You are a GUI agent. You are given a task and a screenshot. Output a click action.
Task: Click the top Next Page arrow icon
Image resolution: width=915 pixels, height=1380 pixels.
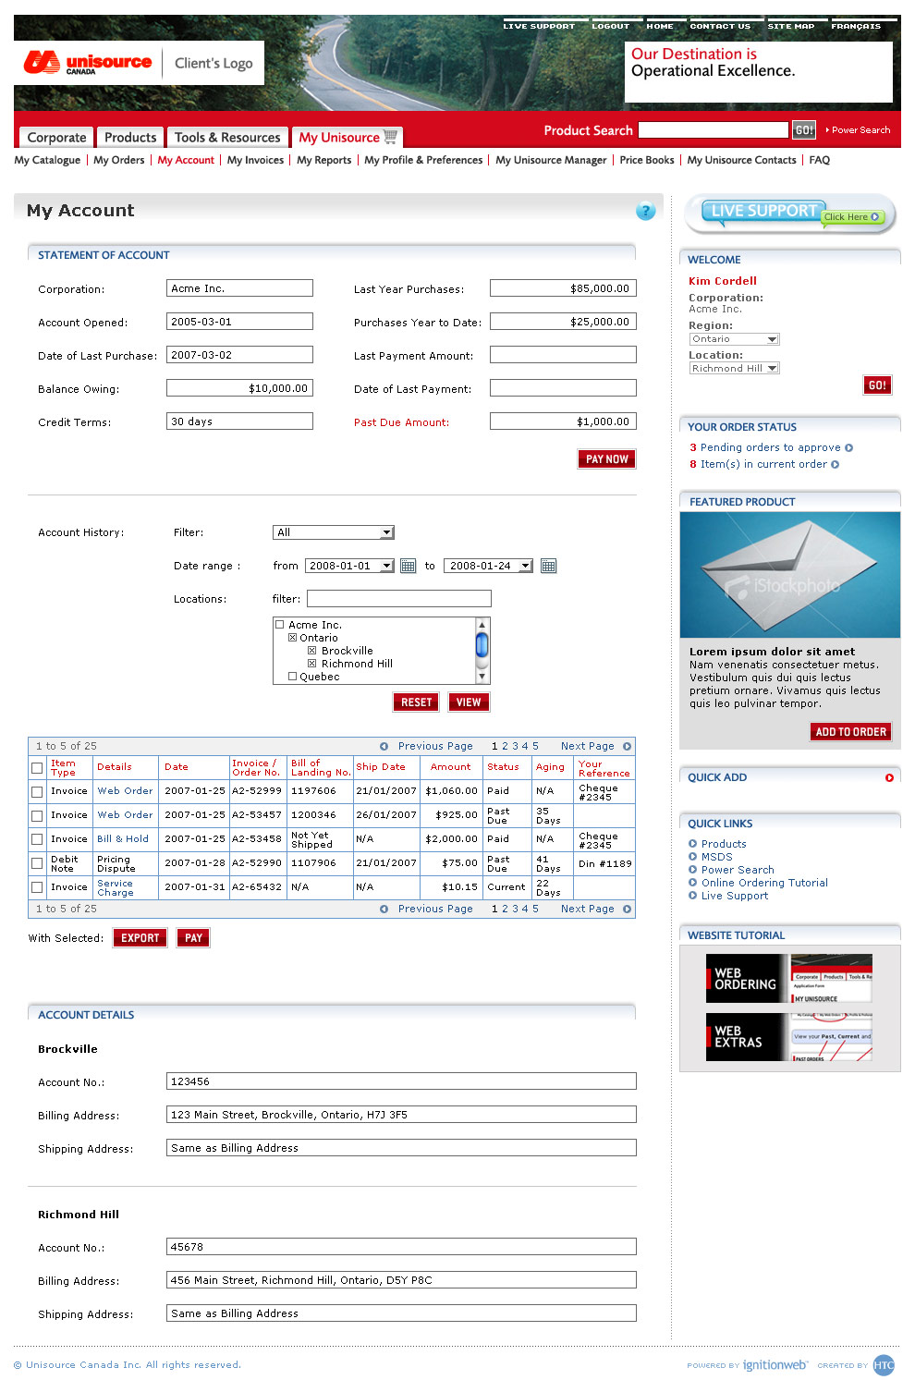pyautogui.click(x=627, y=746)
